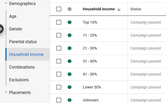Expand the Placements section arrow

[x=6, y=92]
